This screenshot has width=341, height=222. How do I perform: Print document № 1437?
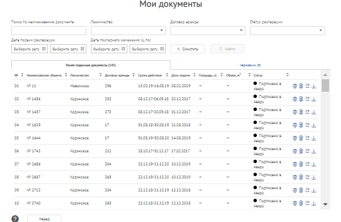tap(294, 112)
